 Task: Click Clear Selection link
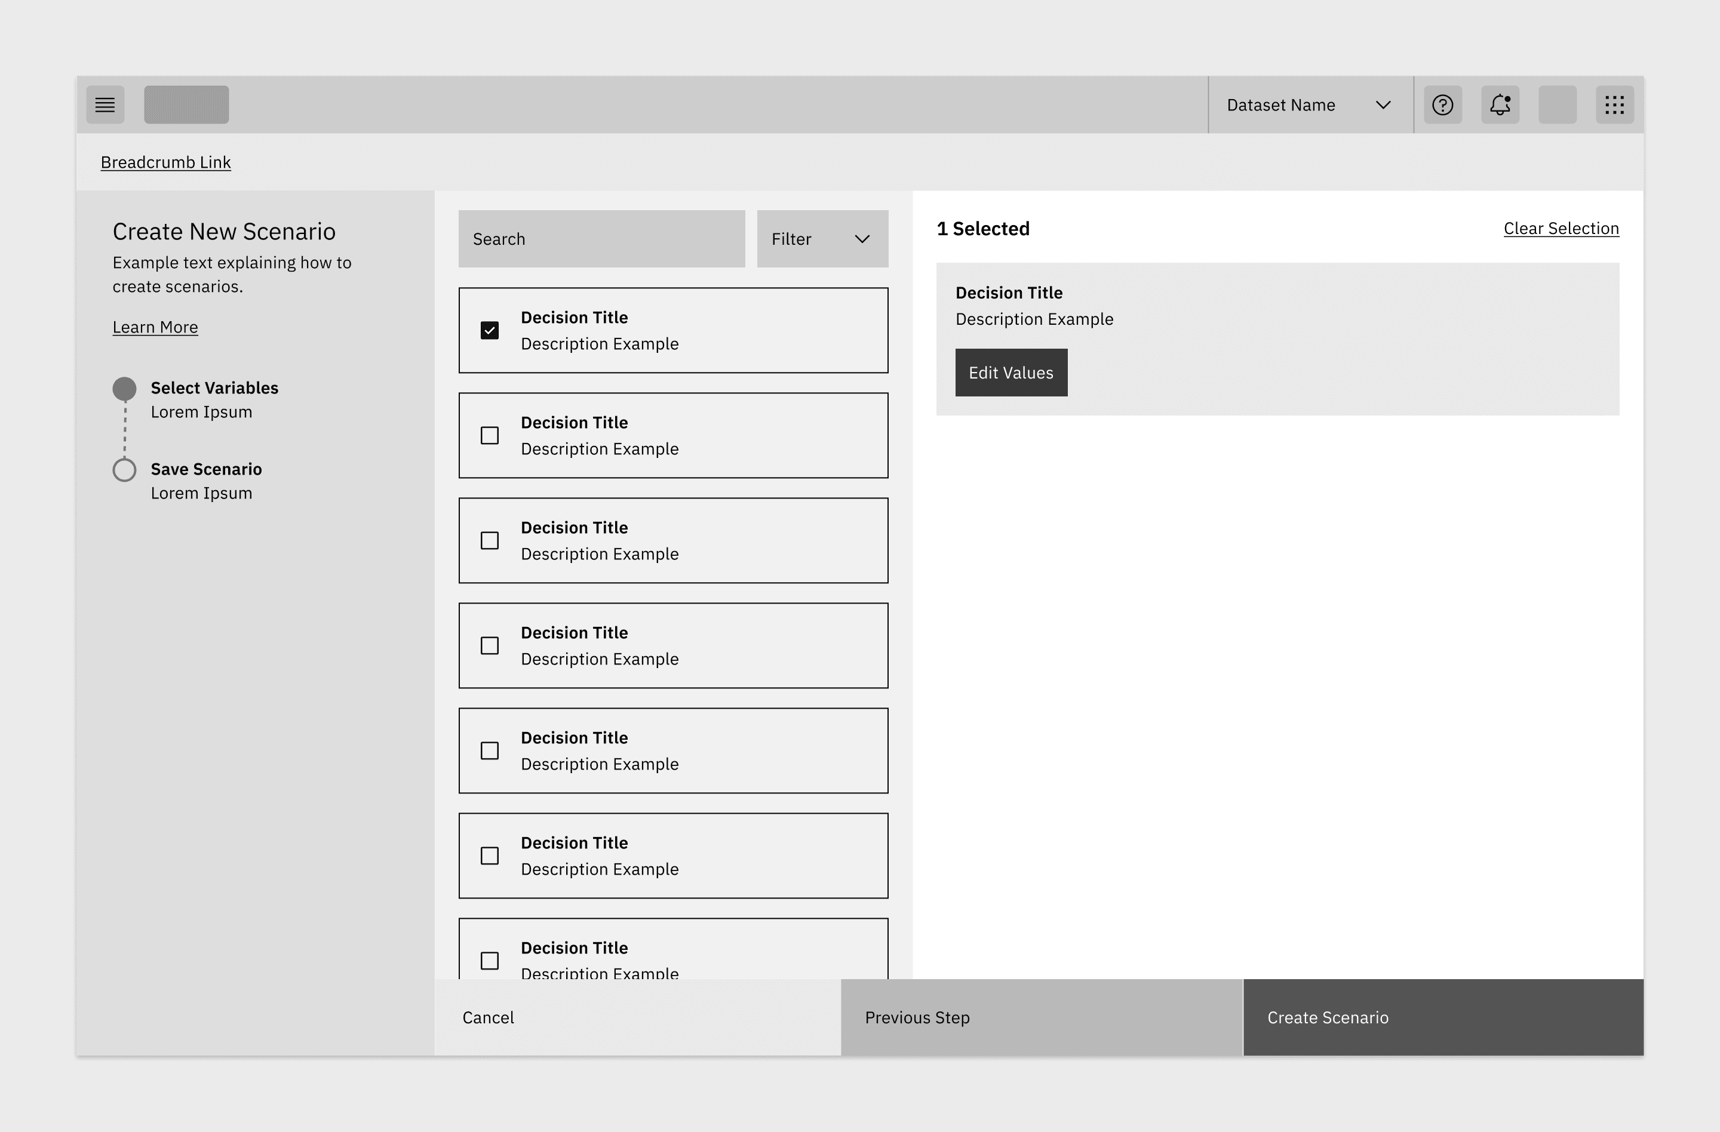pos(1561,228)
